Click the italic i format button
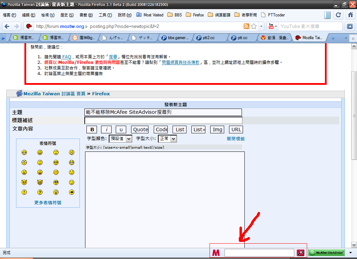Image resolution: width=357 pixels, height=259 pixels. click(x=106, y=129)
